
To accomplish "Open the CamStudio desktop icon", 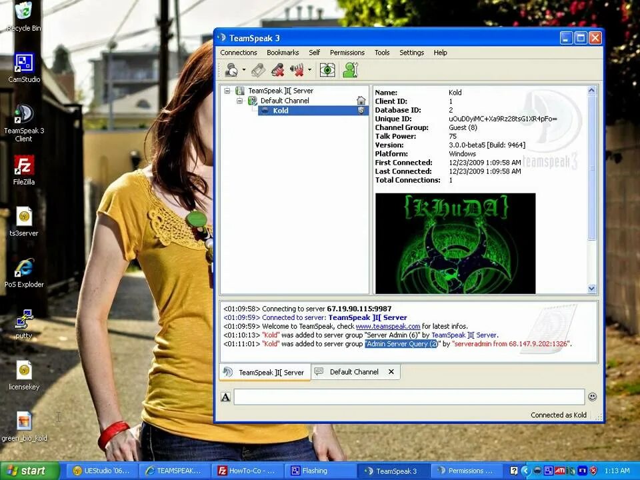I will (24, 68).
